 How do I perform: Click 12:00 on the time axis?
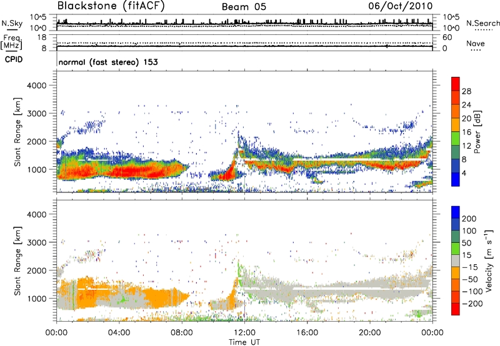[244, 333]
